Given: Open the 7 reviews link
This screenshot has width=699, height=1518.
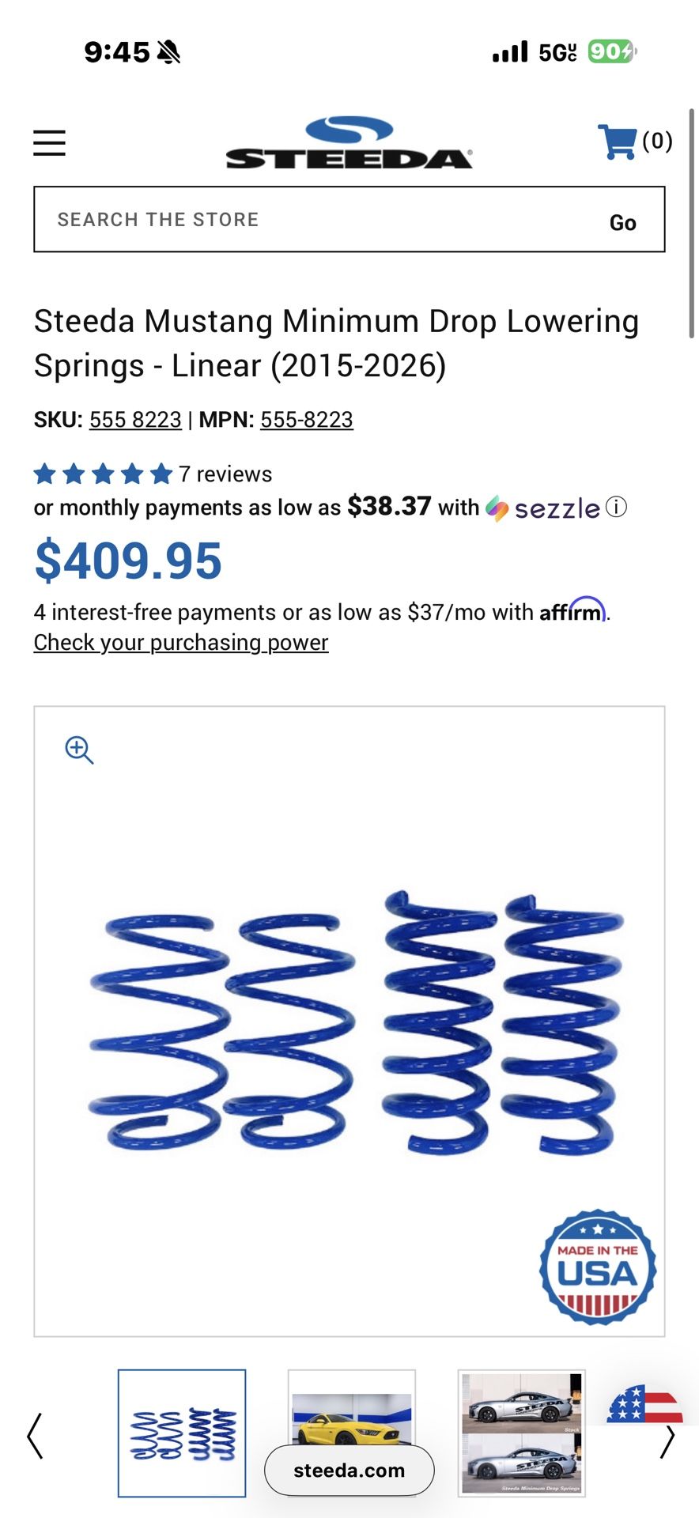Looking at the screenshot, I should tap(225, 473).
